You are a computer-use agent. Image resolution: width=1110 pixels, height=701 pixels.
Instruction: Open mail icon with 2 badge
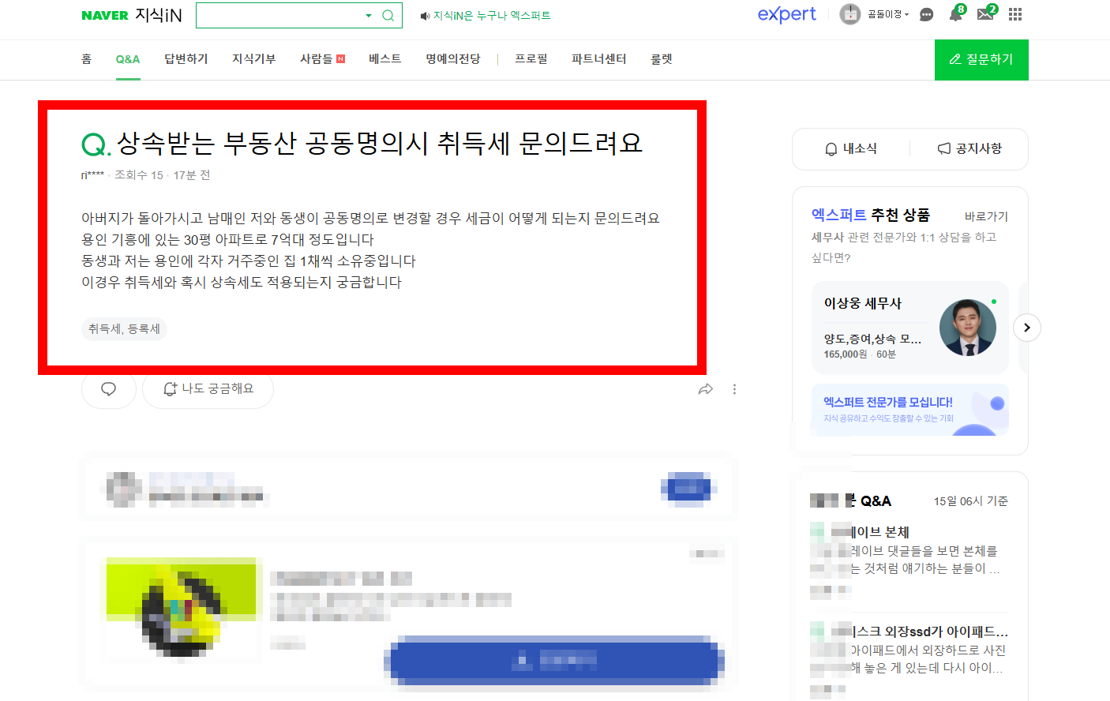[986, 13]
